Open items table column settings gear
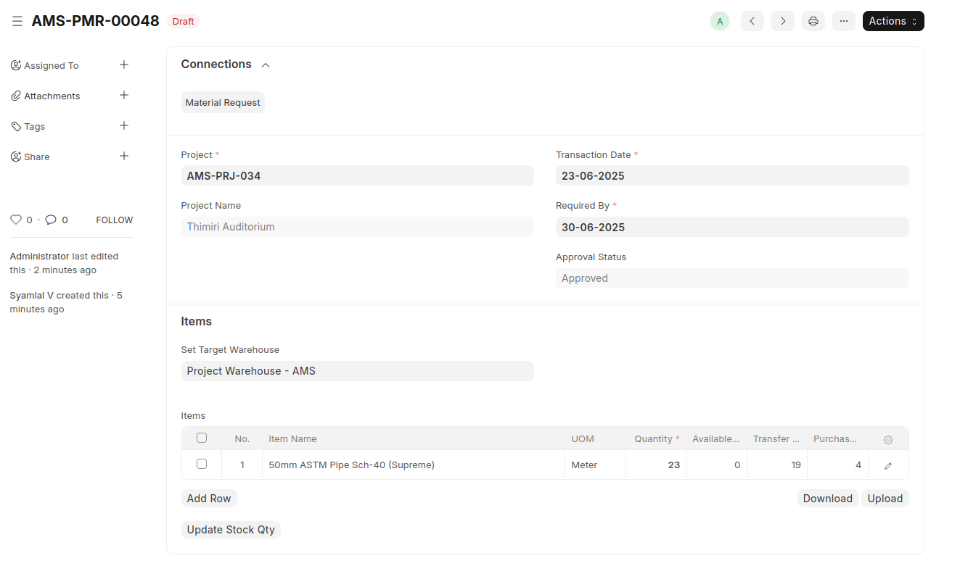 [x=887, y=439]
